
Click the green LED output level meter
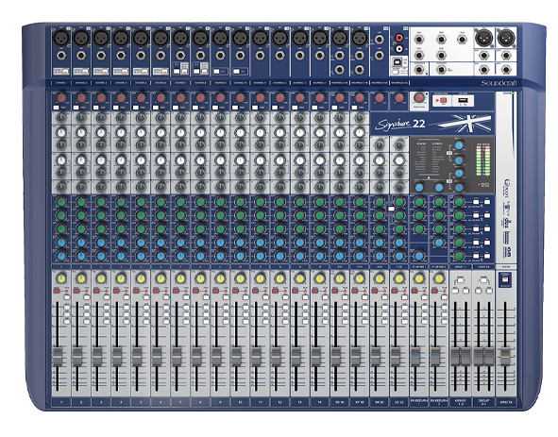[483, 160]
